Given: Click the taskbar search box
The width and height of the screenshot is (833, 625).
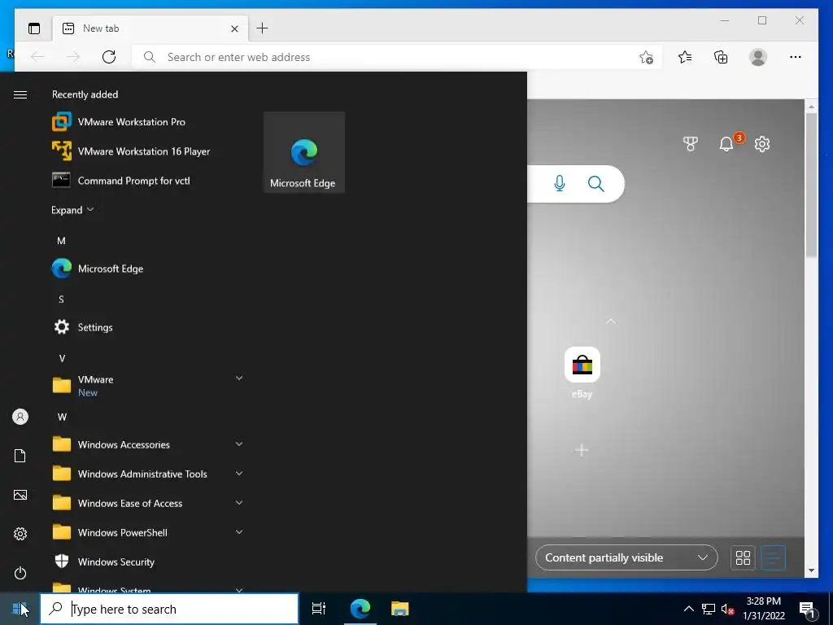Looking at the screenshot, I should coord(169,609).
